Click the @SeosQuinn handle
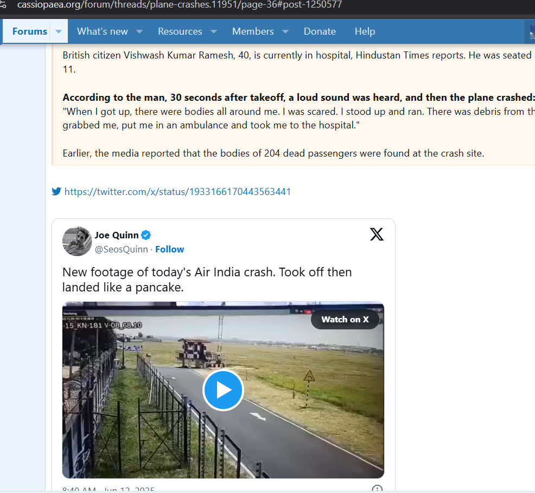The height and width of the screenshot is (493, 535). tap(122, 249)
